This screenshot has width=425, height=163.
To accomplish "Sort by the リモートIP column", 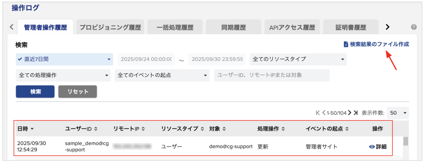I will (x=129, y=129).
